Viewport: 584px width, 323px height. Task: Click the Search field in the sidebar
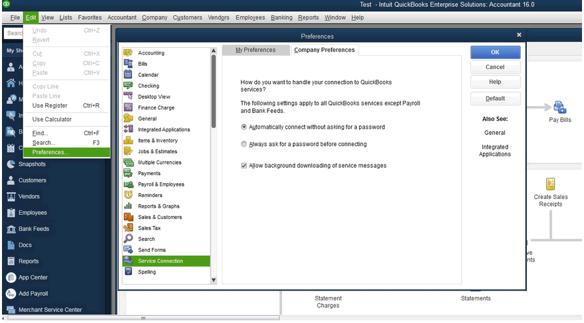point(14,33)
